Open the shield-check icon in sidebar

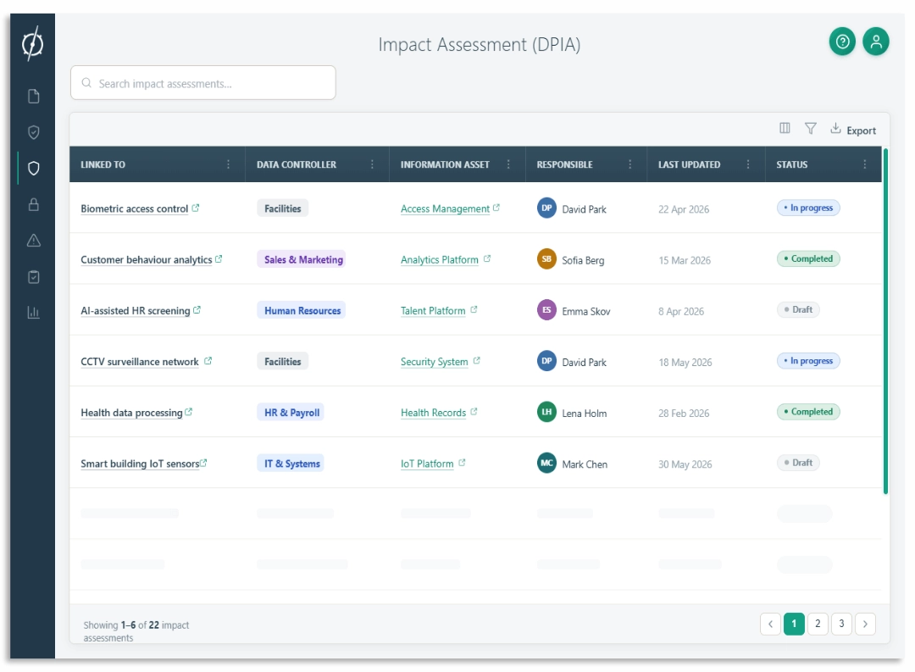coord(34,132)
